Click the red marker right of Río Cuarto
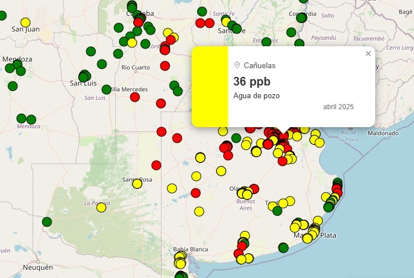The image size is (414, 278). (165, 66)
